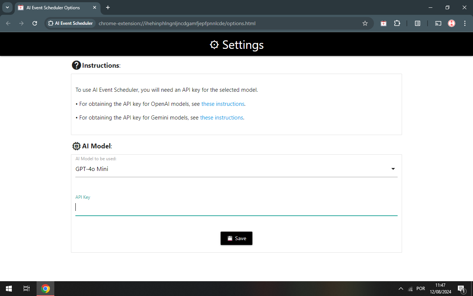Open the network Wi-Fi tray icon
Screen dimensions: 473x296
(411, 289)
